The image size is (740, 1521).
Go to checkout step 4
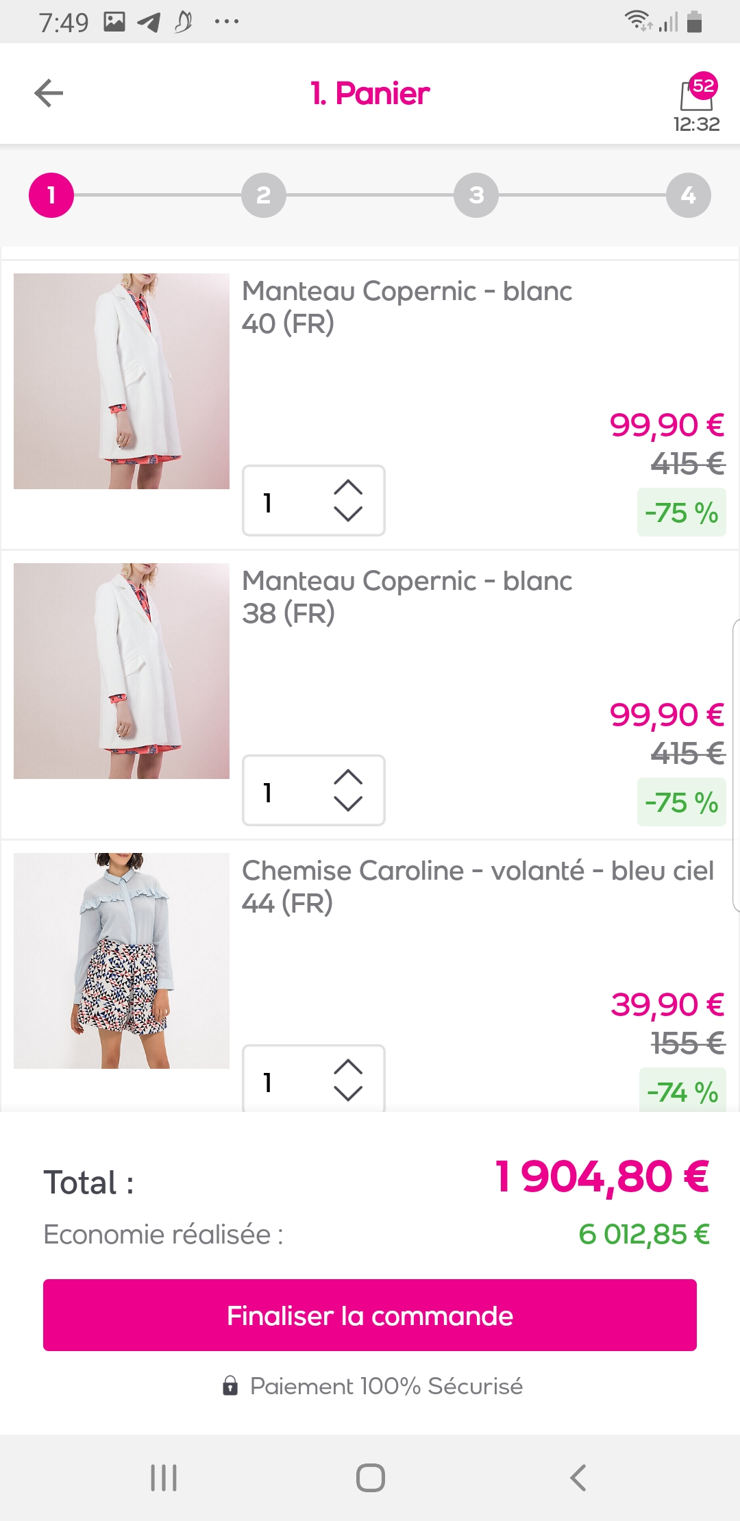tap(689, 195)
